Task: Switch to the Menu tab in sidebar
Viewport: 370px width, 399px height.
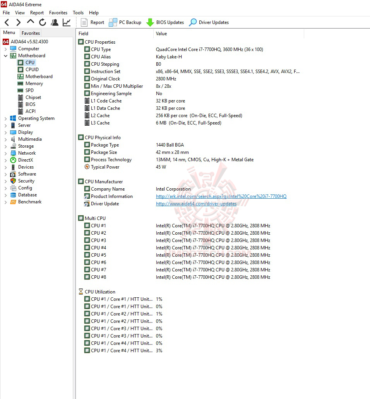Action: pos(9,32)
